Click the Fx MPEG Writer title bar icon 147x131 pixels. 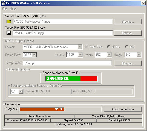click(3, 3)
